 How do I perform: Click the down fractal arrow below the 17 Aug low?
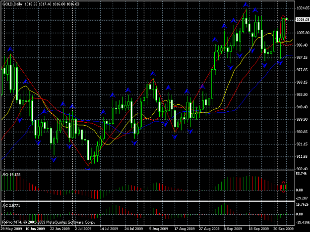point(175,137)
